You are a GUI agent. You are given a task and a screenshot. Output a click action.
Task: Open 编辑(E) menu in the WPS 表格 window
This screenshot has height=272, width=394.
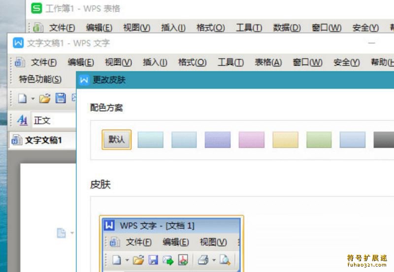[99, 28]
